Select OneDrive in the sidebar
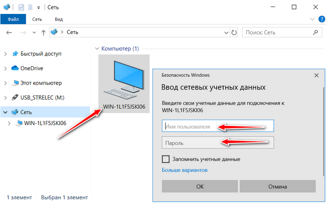327x203 pixels. pos(32,68)
